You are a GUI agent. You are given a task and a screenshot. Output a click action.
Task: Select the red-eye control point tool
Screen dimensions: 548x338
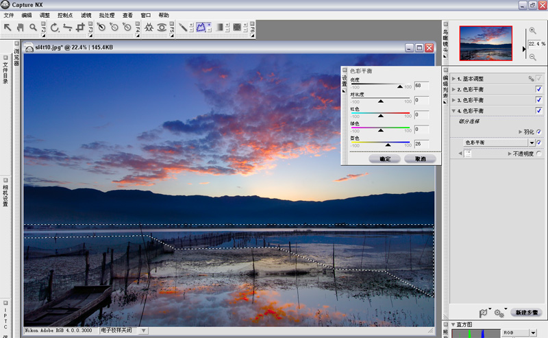pyautogui.click(x=162, y=27)
